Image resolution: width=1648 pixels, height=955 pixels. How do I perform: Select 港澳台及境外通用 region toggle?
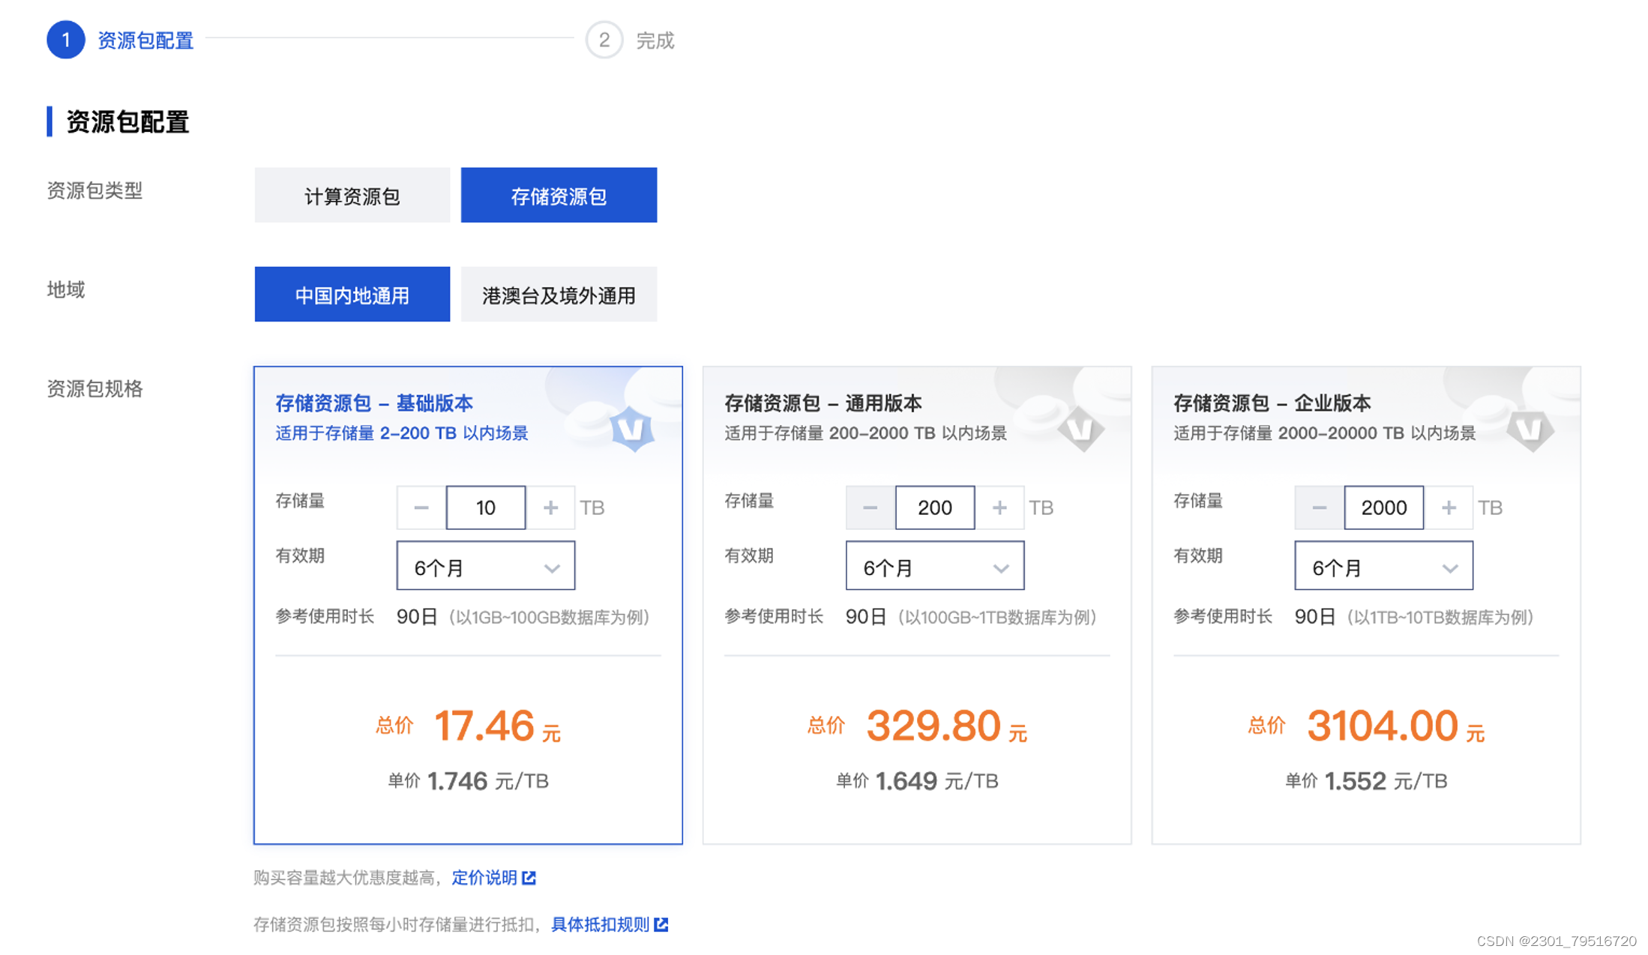558,295
